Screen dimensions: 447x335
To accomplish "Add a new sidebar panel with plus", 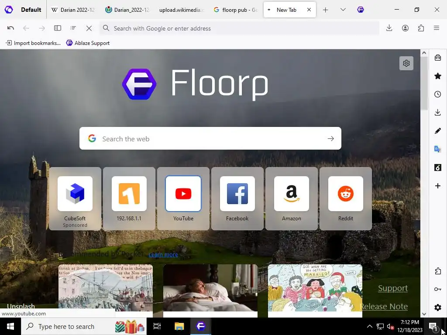I will [438, 186].
